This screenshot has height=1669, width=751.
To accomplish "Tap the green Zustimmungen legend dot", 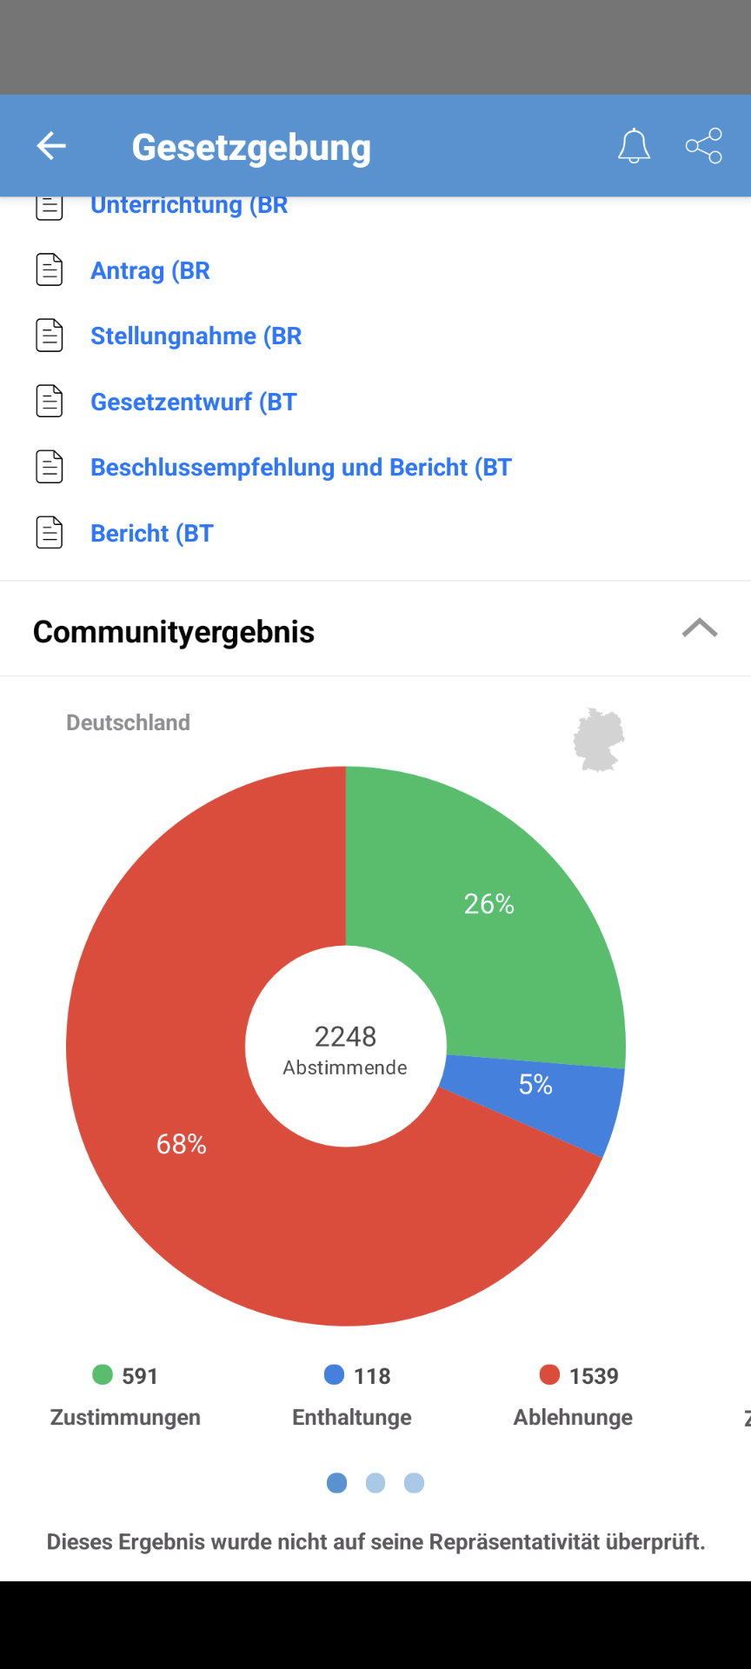I will click(x=103, y=1374).
